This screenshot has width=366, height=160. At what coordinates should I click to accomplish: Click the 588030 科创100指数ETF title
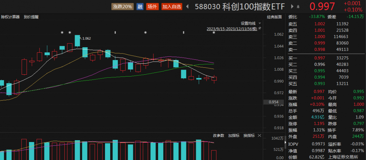click(240, 7)
